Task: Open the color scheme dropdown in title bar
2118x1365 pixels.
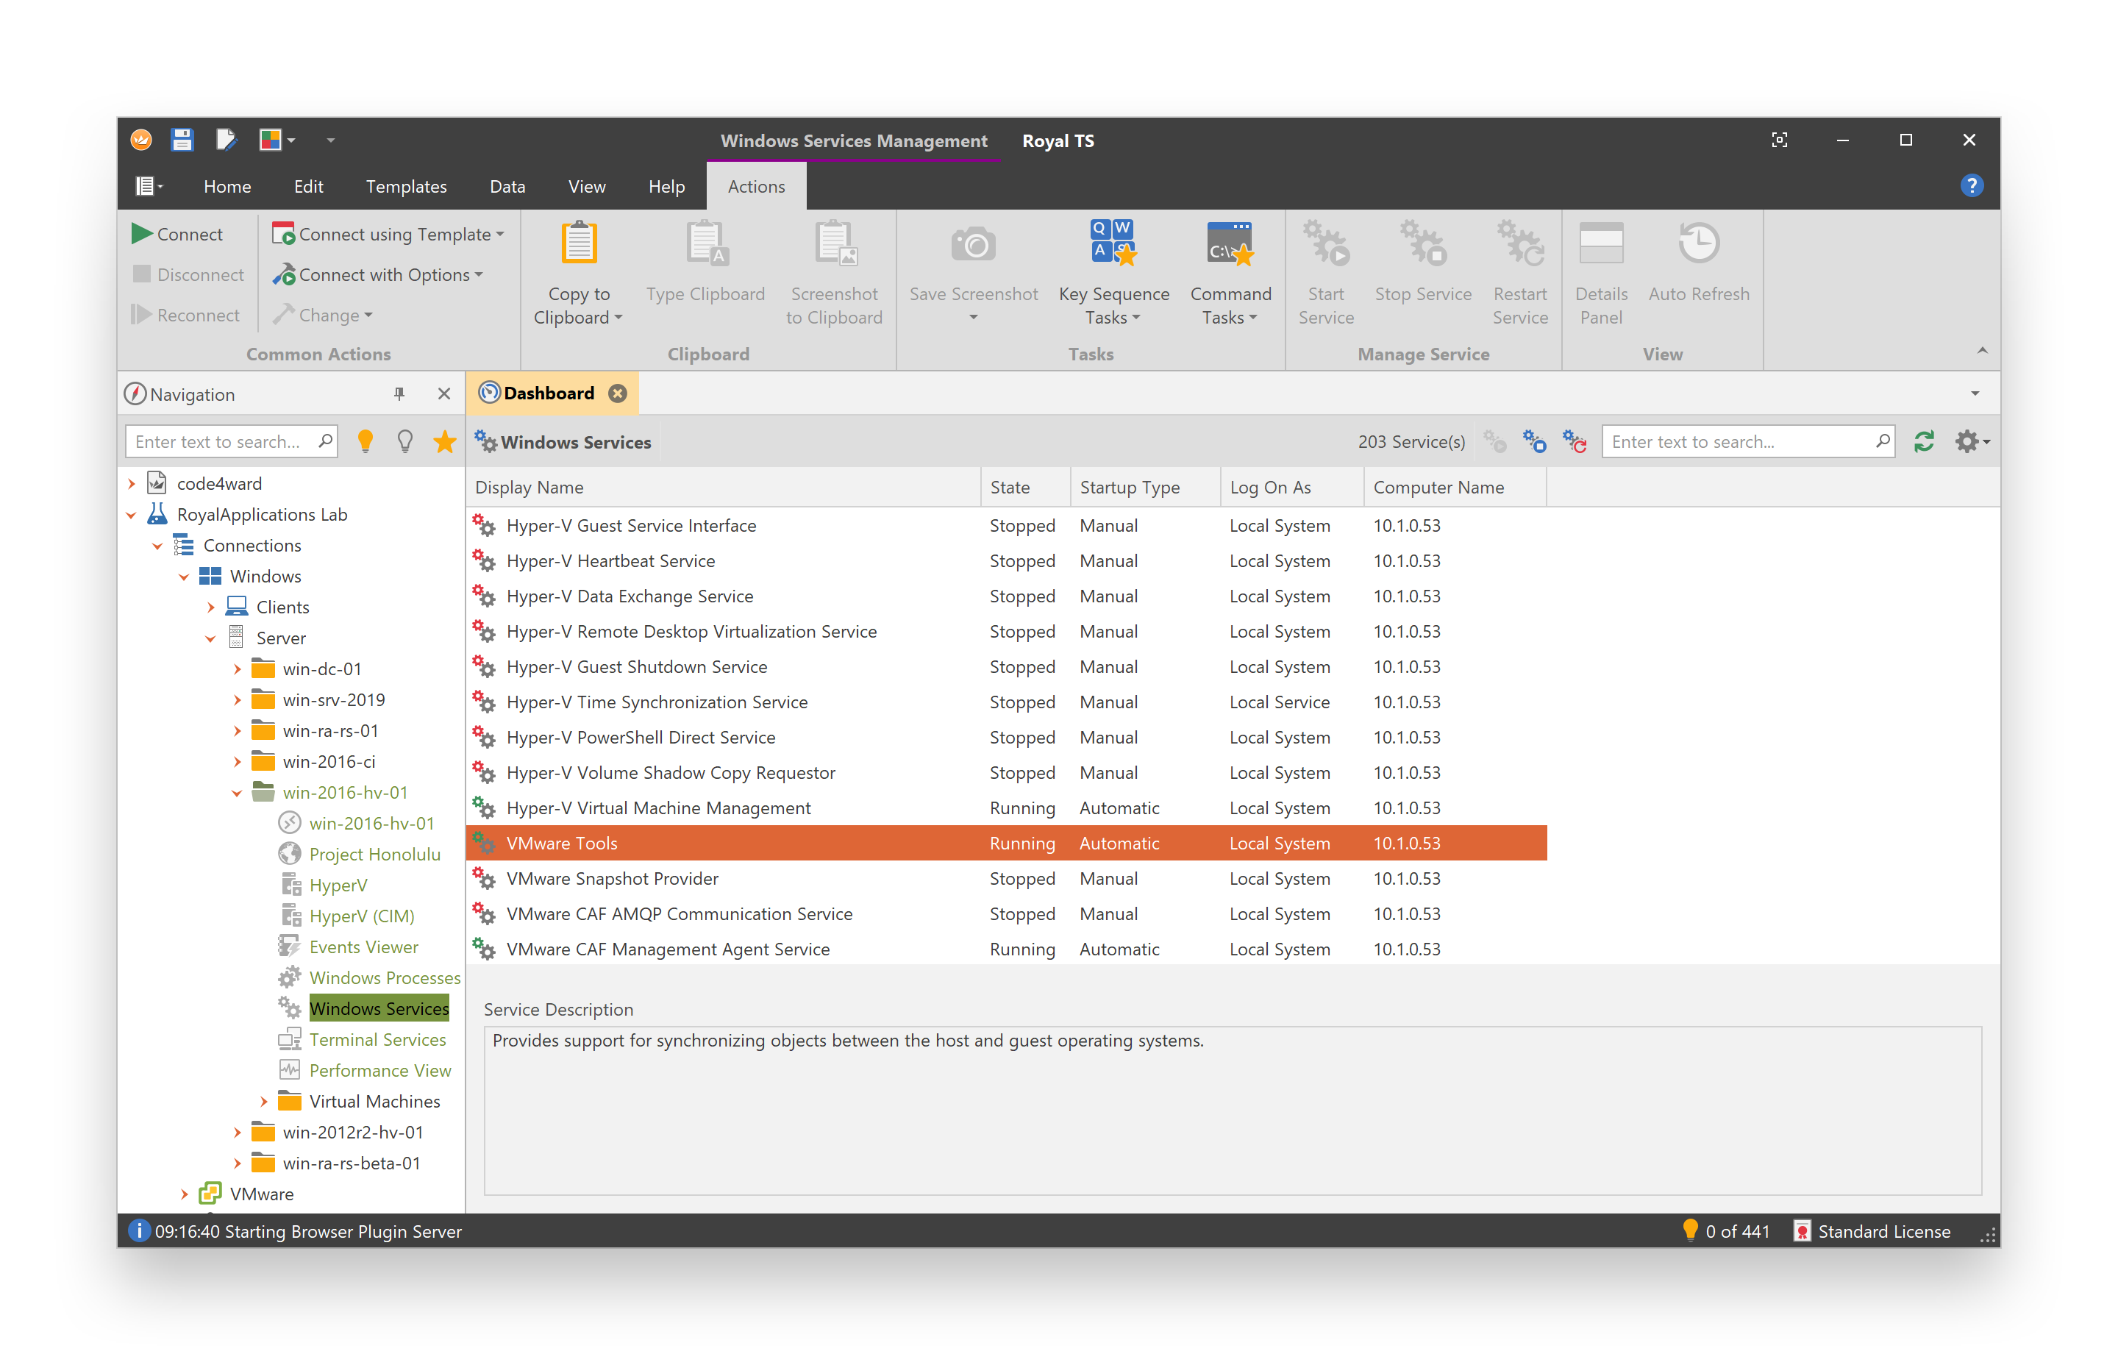Action: coord(277,140)
